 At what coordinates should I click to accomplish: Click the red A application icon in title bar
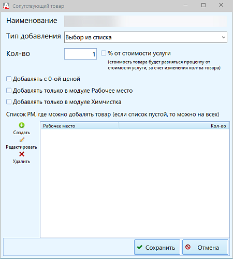6,6
